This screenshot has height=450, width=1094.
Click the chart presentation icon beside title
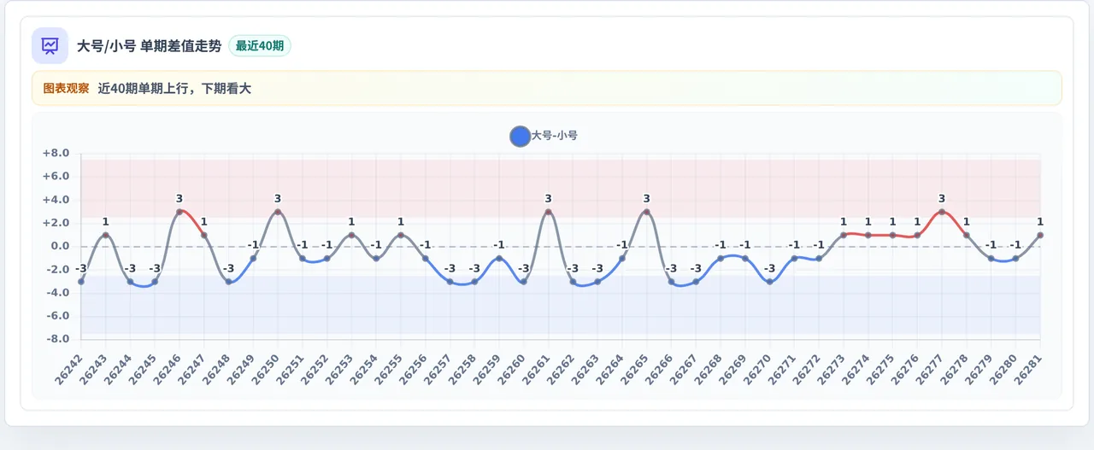point(50,45)
